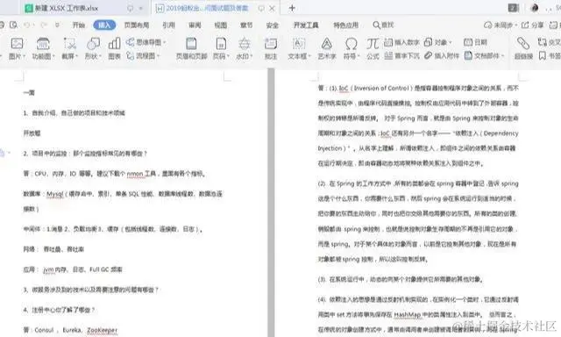
Task: Open a new tab with plus icon
Action: pyautogui.click(x=292, y=8)
